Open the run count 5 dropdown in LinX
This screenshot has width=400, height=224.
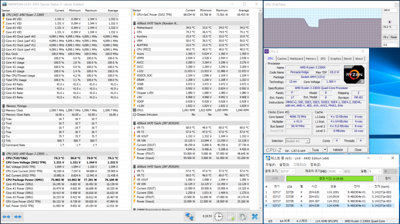click(375, 171)
